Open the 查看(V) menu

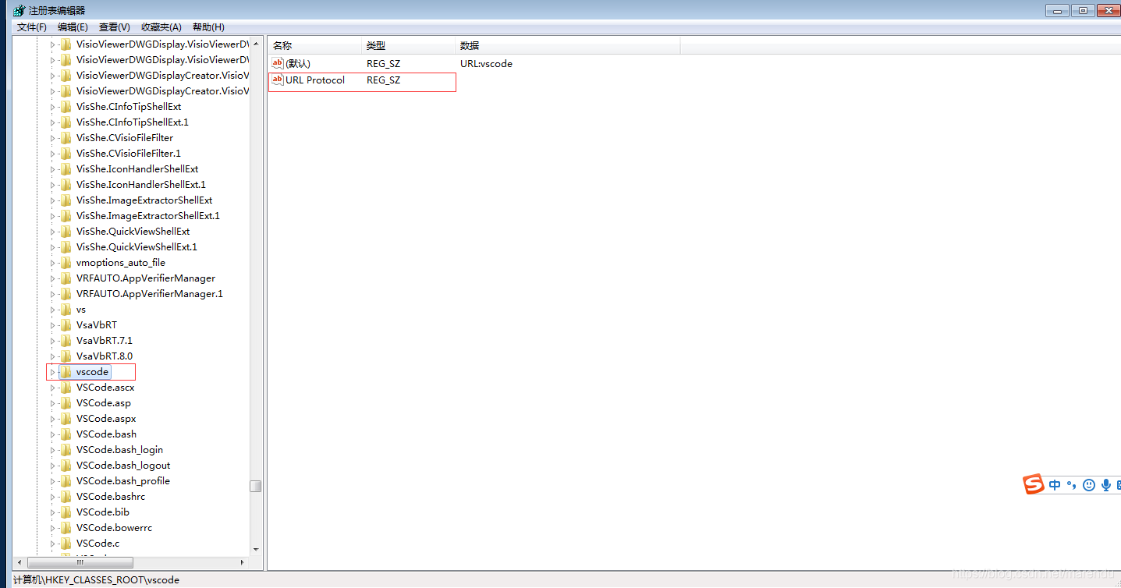point(114,27)
